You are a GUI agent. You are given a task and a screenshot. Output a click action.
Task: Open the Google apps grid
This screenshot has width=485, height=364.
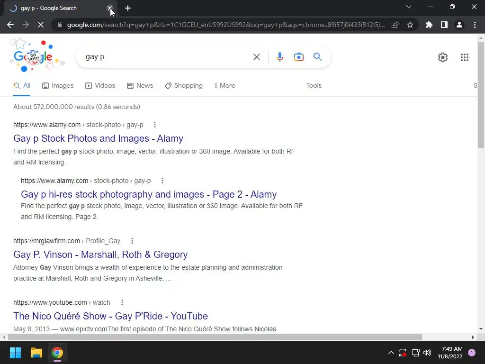point(464,57)
